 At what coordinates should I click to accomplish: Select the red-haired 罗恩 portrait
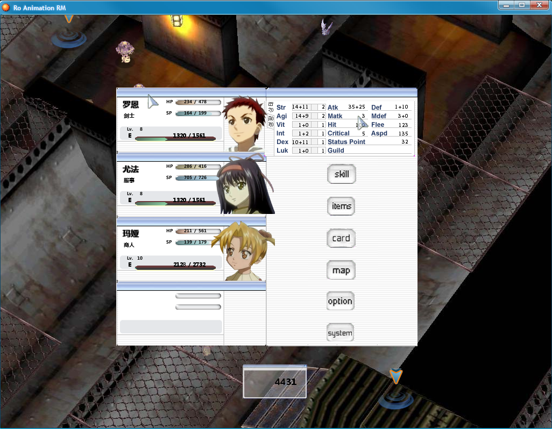pyautogui.click(x=244, y=124)
